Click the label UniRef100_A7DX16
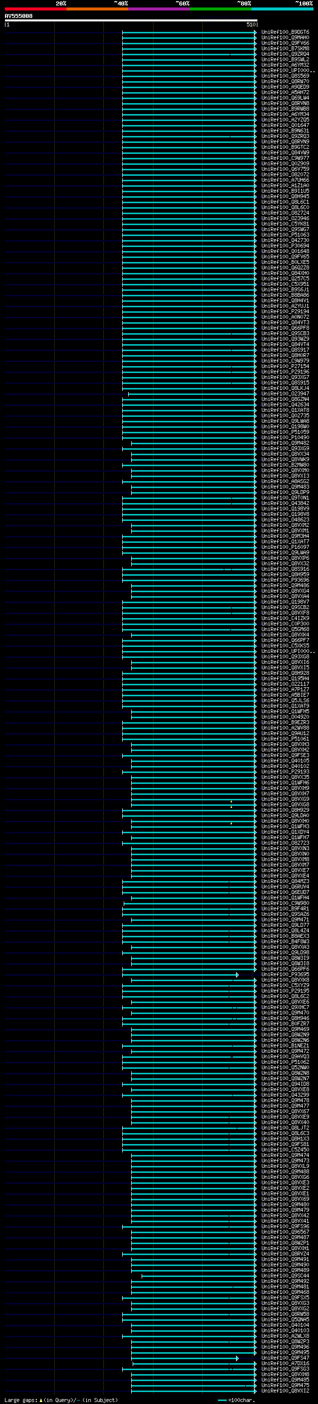 pos(285,1364)
